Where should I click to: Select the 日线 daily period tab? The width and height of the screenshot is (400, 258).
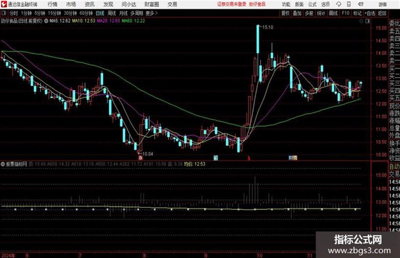[x=100, y=13]
